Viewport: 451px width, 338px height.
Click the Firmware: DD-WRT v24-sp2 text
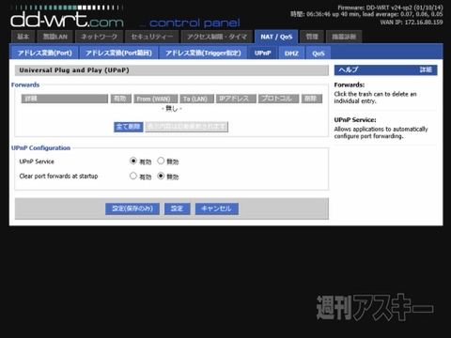click(390, 8)
